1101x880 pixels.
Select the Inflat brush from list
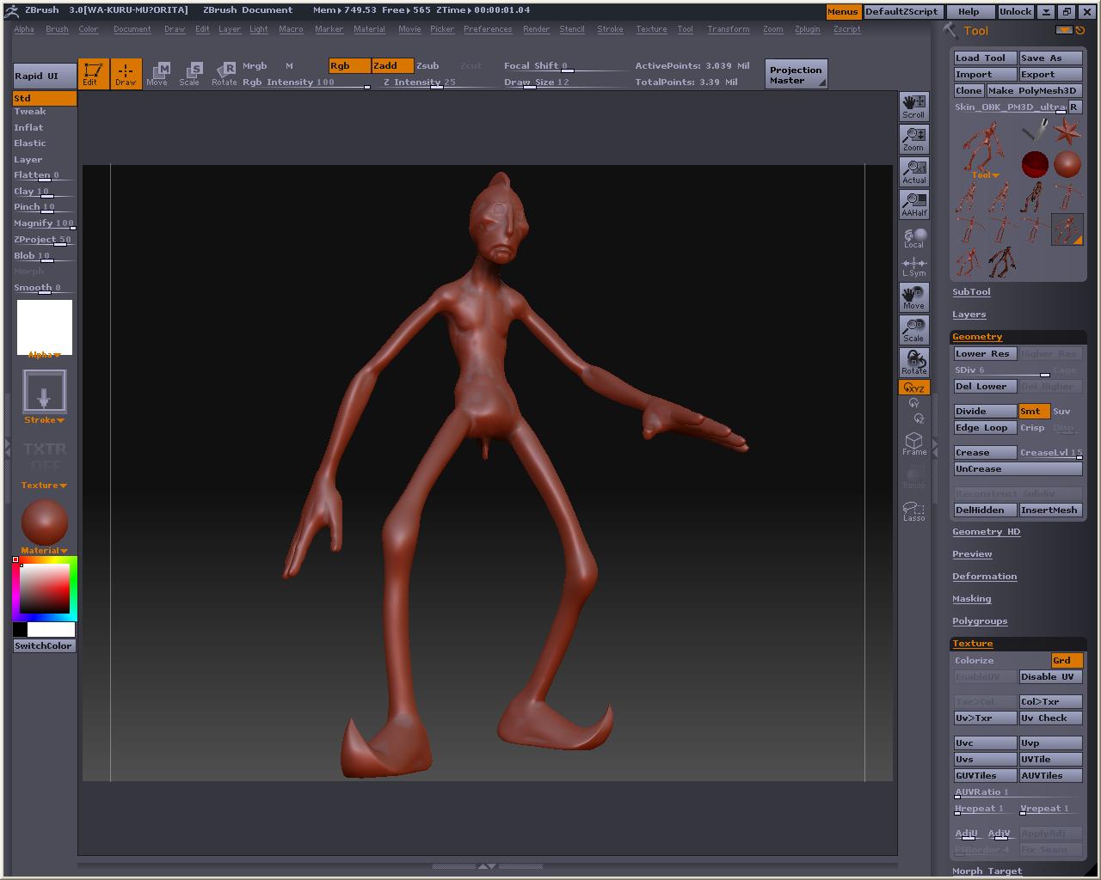click(x=28, y=127)
